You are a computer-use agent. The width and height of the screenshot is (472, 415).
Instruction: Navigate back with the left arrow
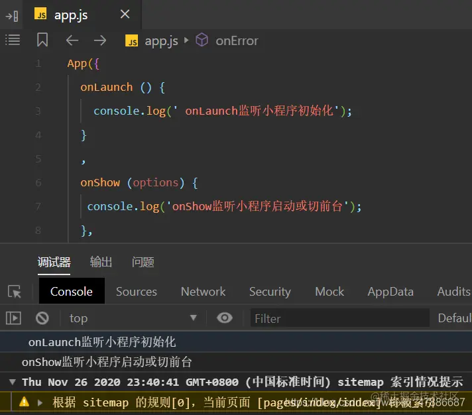click(72, 40)
